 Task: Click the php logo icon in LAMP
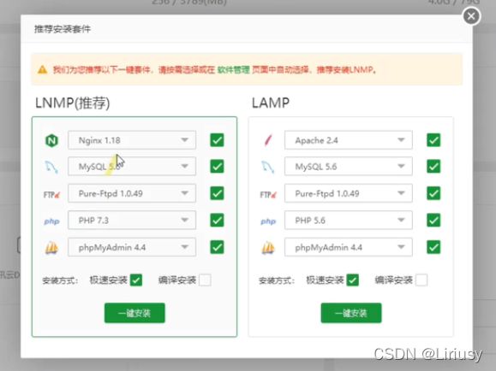tap(268, 221)
